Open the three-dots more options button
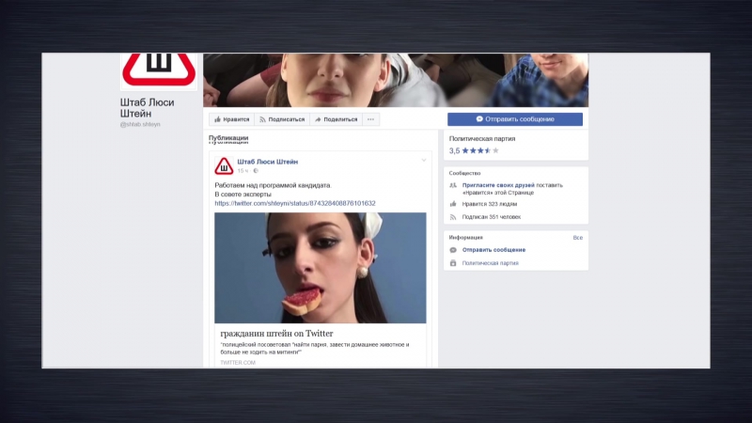Image resolution: width=752 pixels, height=423 pixels. click(x=370, y=119)
